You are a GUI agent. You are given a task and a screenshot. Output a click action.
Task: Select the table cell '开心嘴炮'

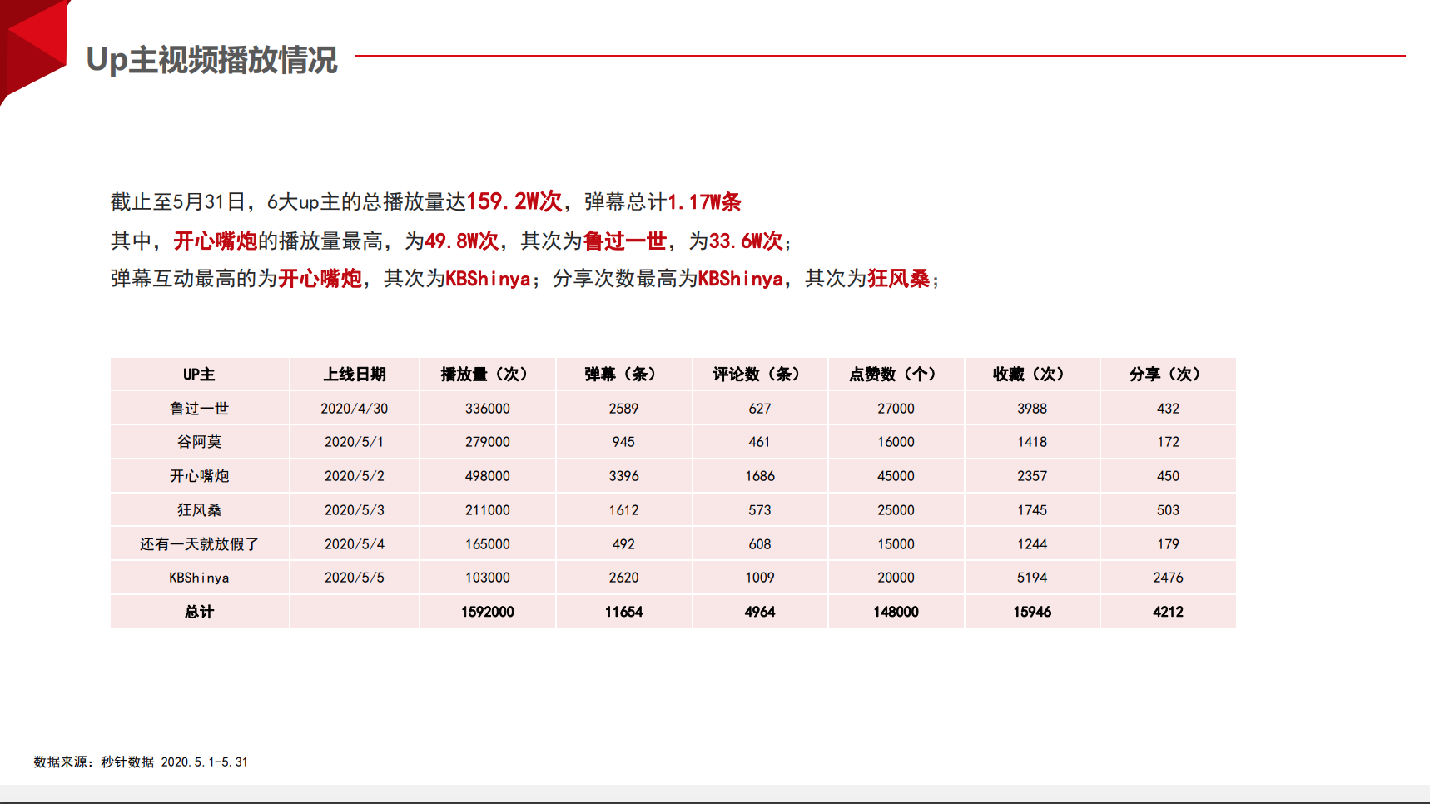(x=199, y=476)
